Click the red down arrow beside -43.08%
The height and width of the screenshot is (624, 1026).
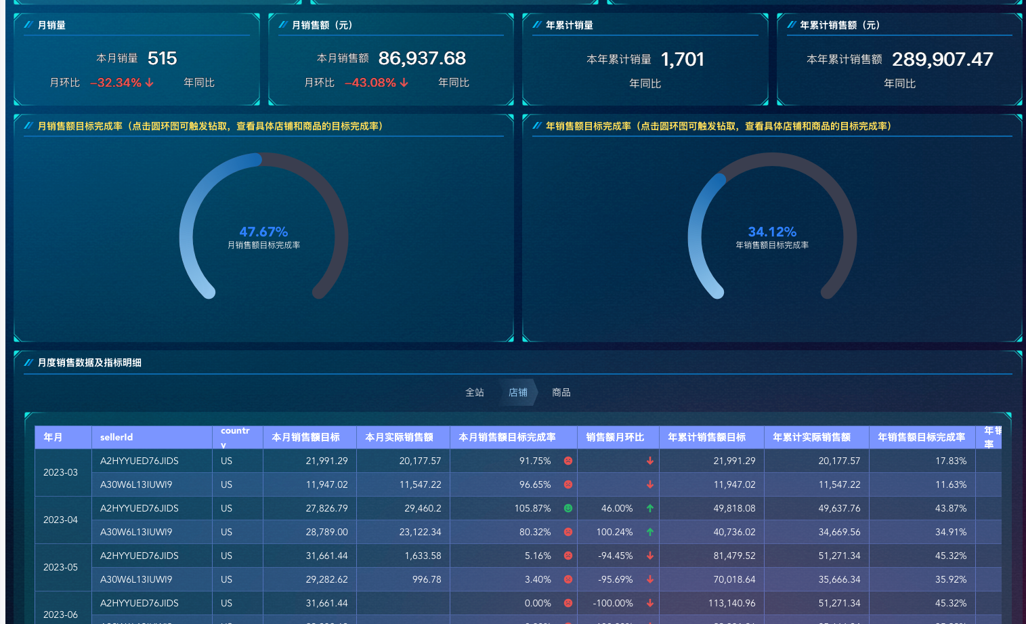click(404, 83)
